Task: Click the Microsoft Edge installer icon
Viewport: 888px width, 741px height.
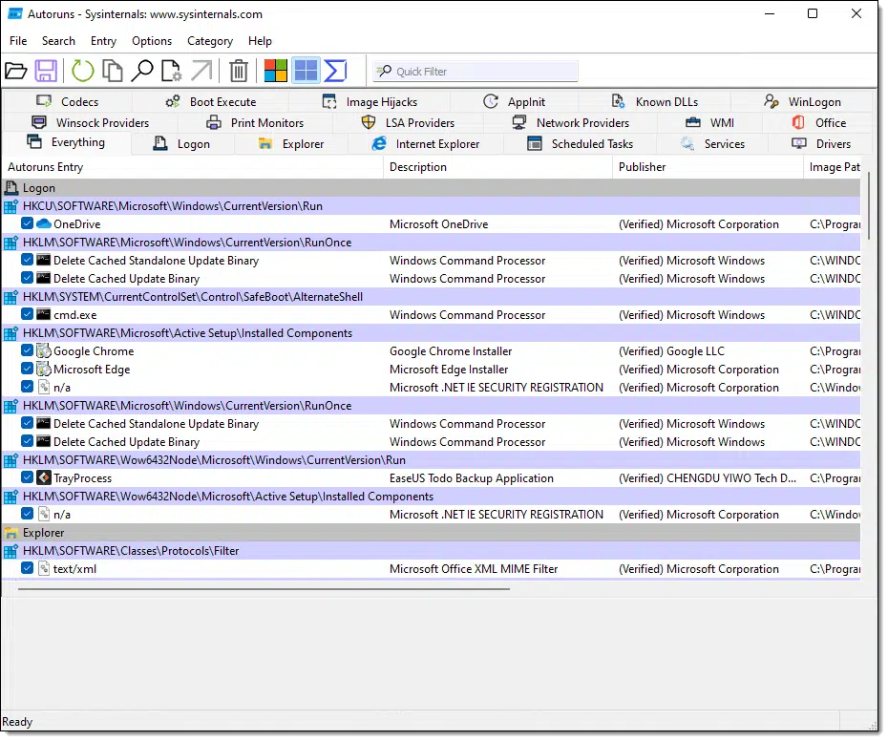Action: pyautogui.click(x=44, y=369)
